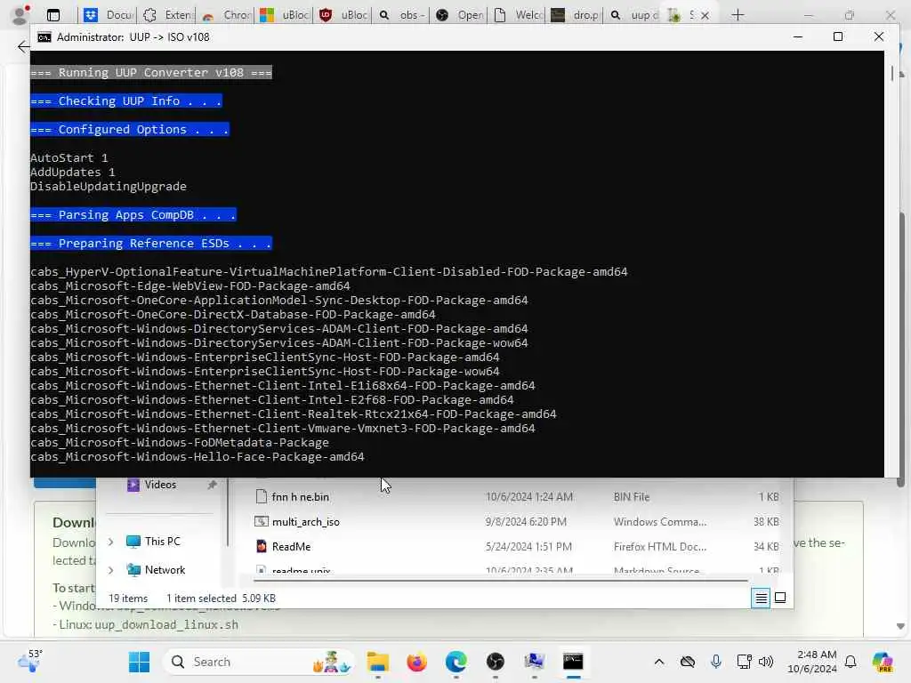Click the OneCore-DirectX-Database cab line
The width and height of the screenshot is (911, 683).
pyautogui.click(x=233, y=314)
